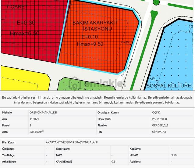Select the HMAX value 9.50
Image resolution: width=195 pixels, height=168 pixels.
click(174, 155)
